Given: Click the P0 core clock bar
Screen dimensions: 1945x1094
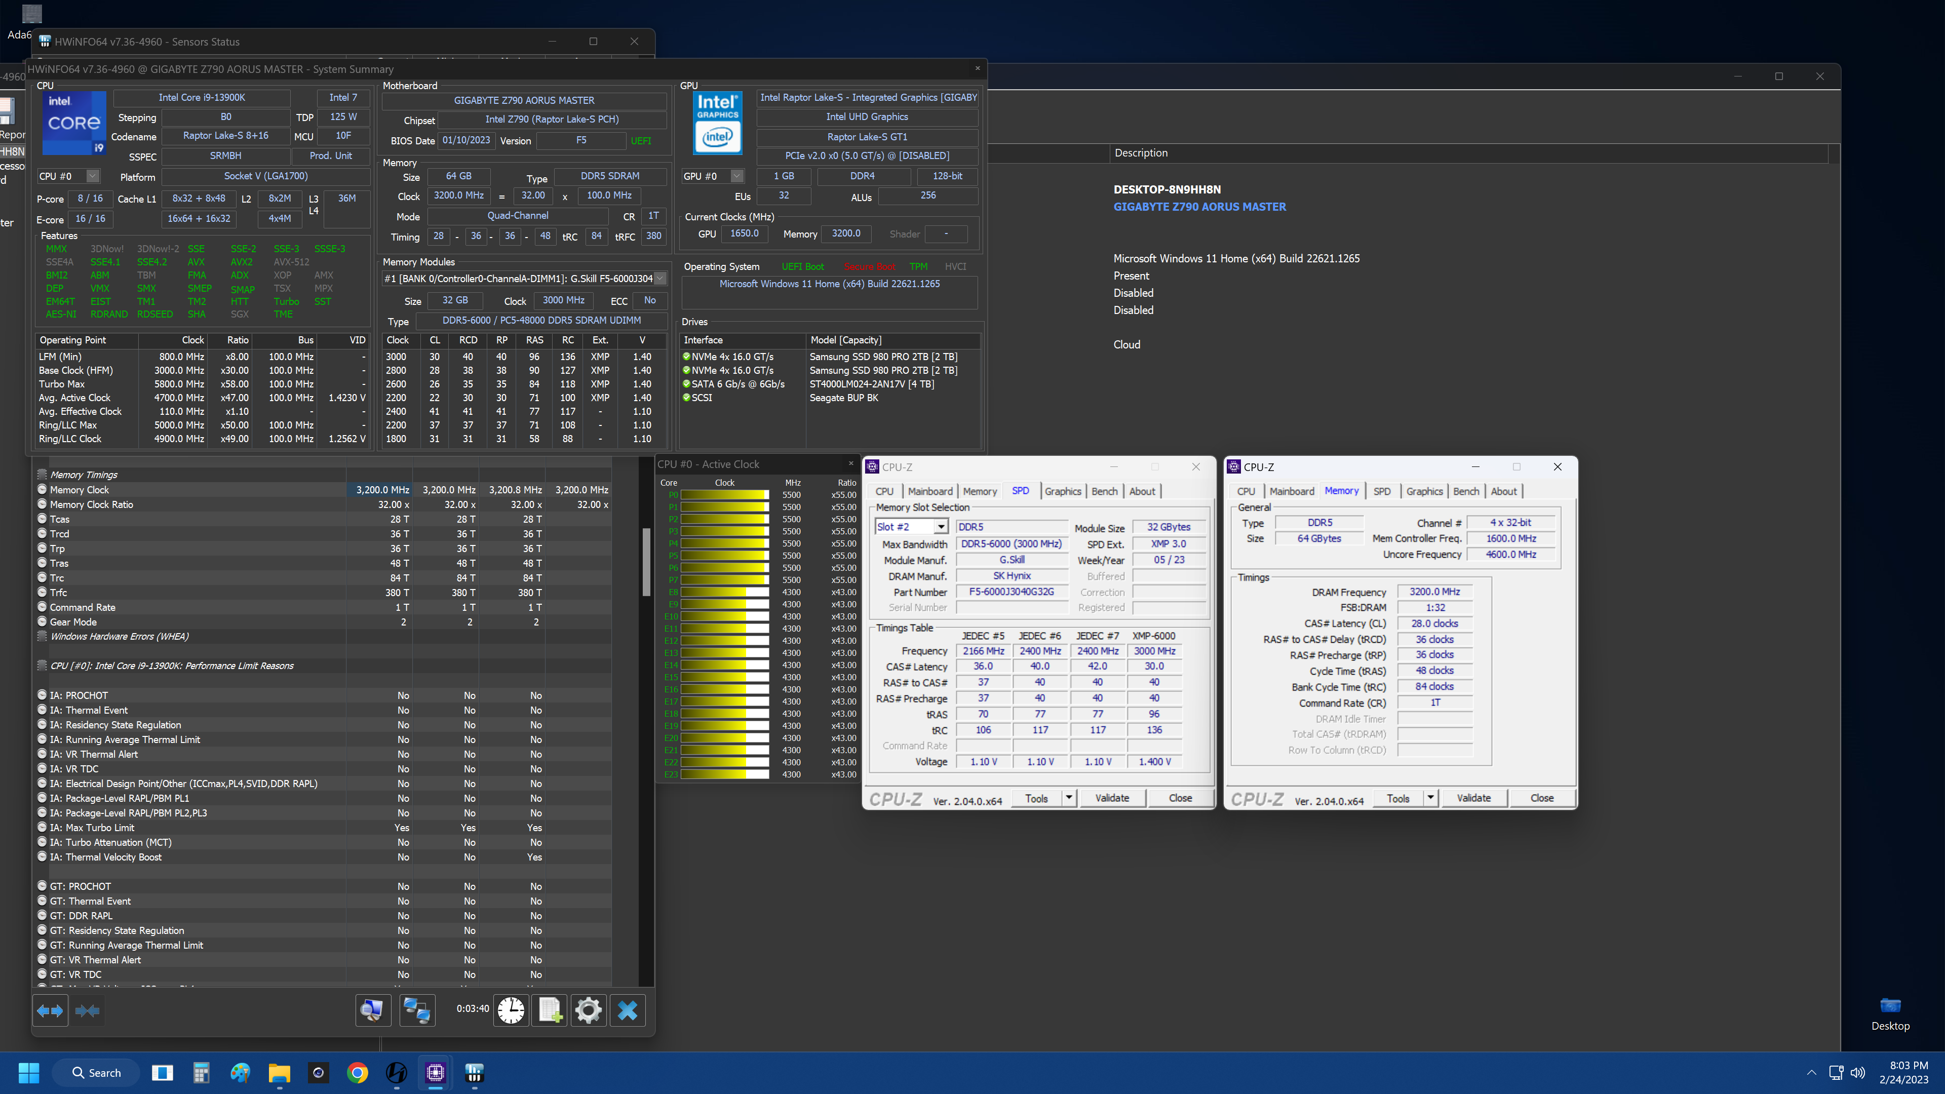Looking at the screenshot, I should [x=725, y=495].
